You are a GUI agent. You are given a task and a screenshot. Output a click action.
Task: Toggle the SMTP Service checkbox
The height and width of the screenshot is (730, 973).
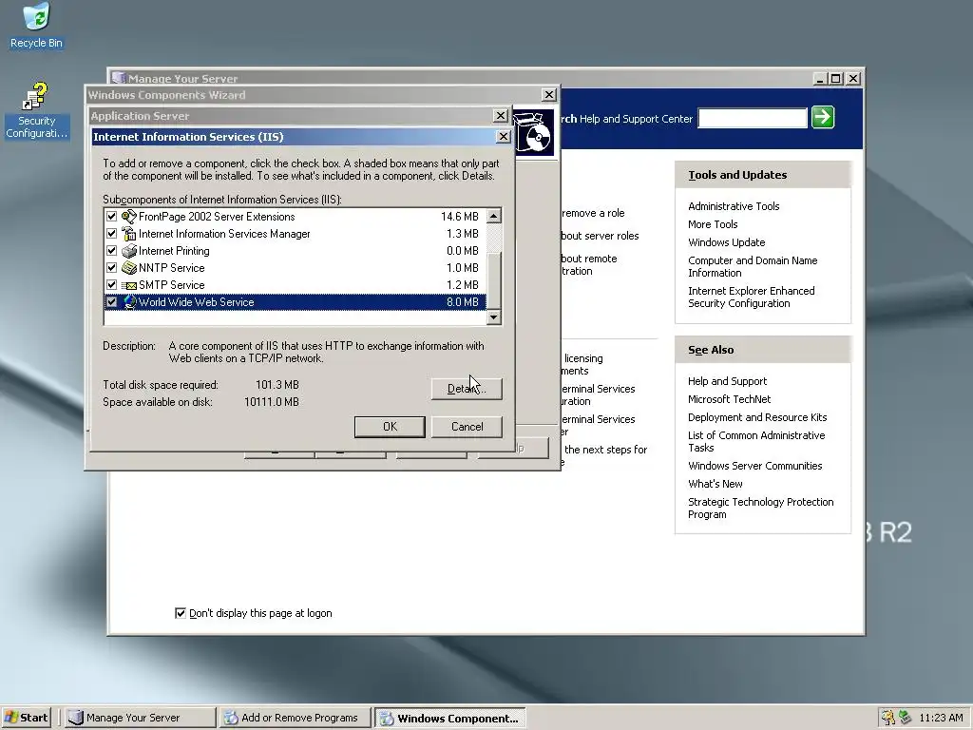(x=112, y=285)
